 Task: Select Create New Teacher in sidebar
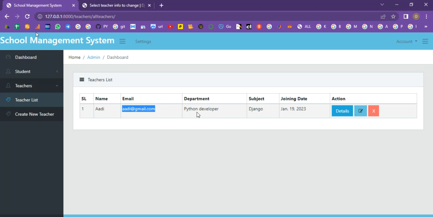[34, 114]
